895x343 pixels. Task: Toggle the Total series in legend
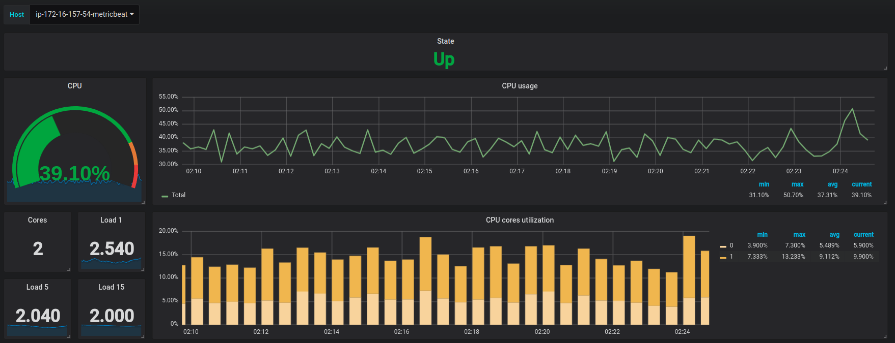(178, 195)
